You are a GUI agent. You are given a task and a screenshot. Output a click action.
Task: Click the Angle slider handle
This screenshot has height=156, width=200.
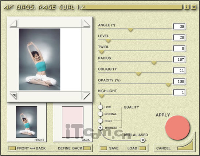coord(130,30)
